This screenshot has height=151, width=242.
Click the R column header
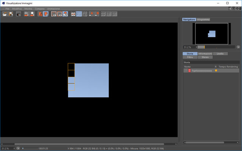(216, 67)
